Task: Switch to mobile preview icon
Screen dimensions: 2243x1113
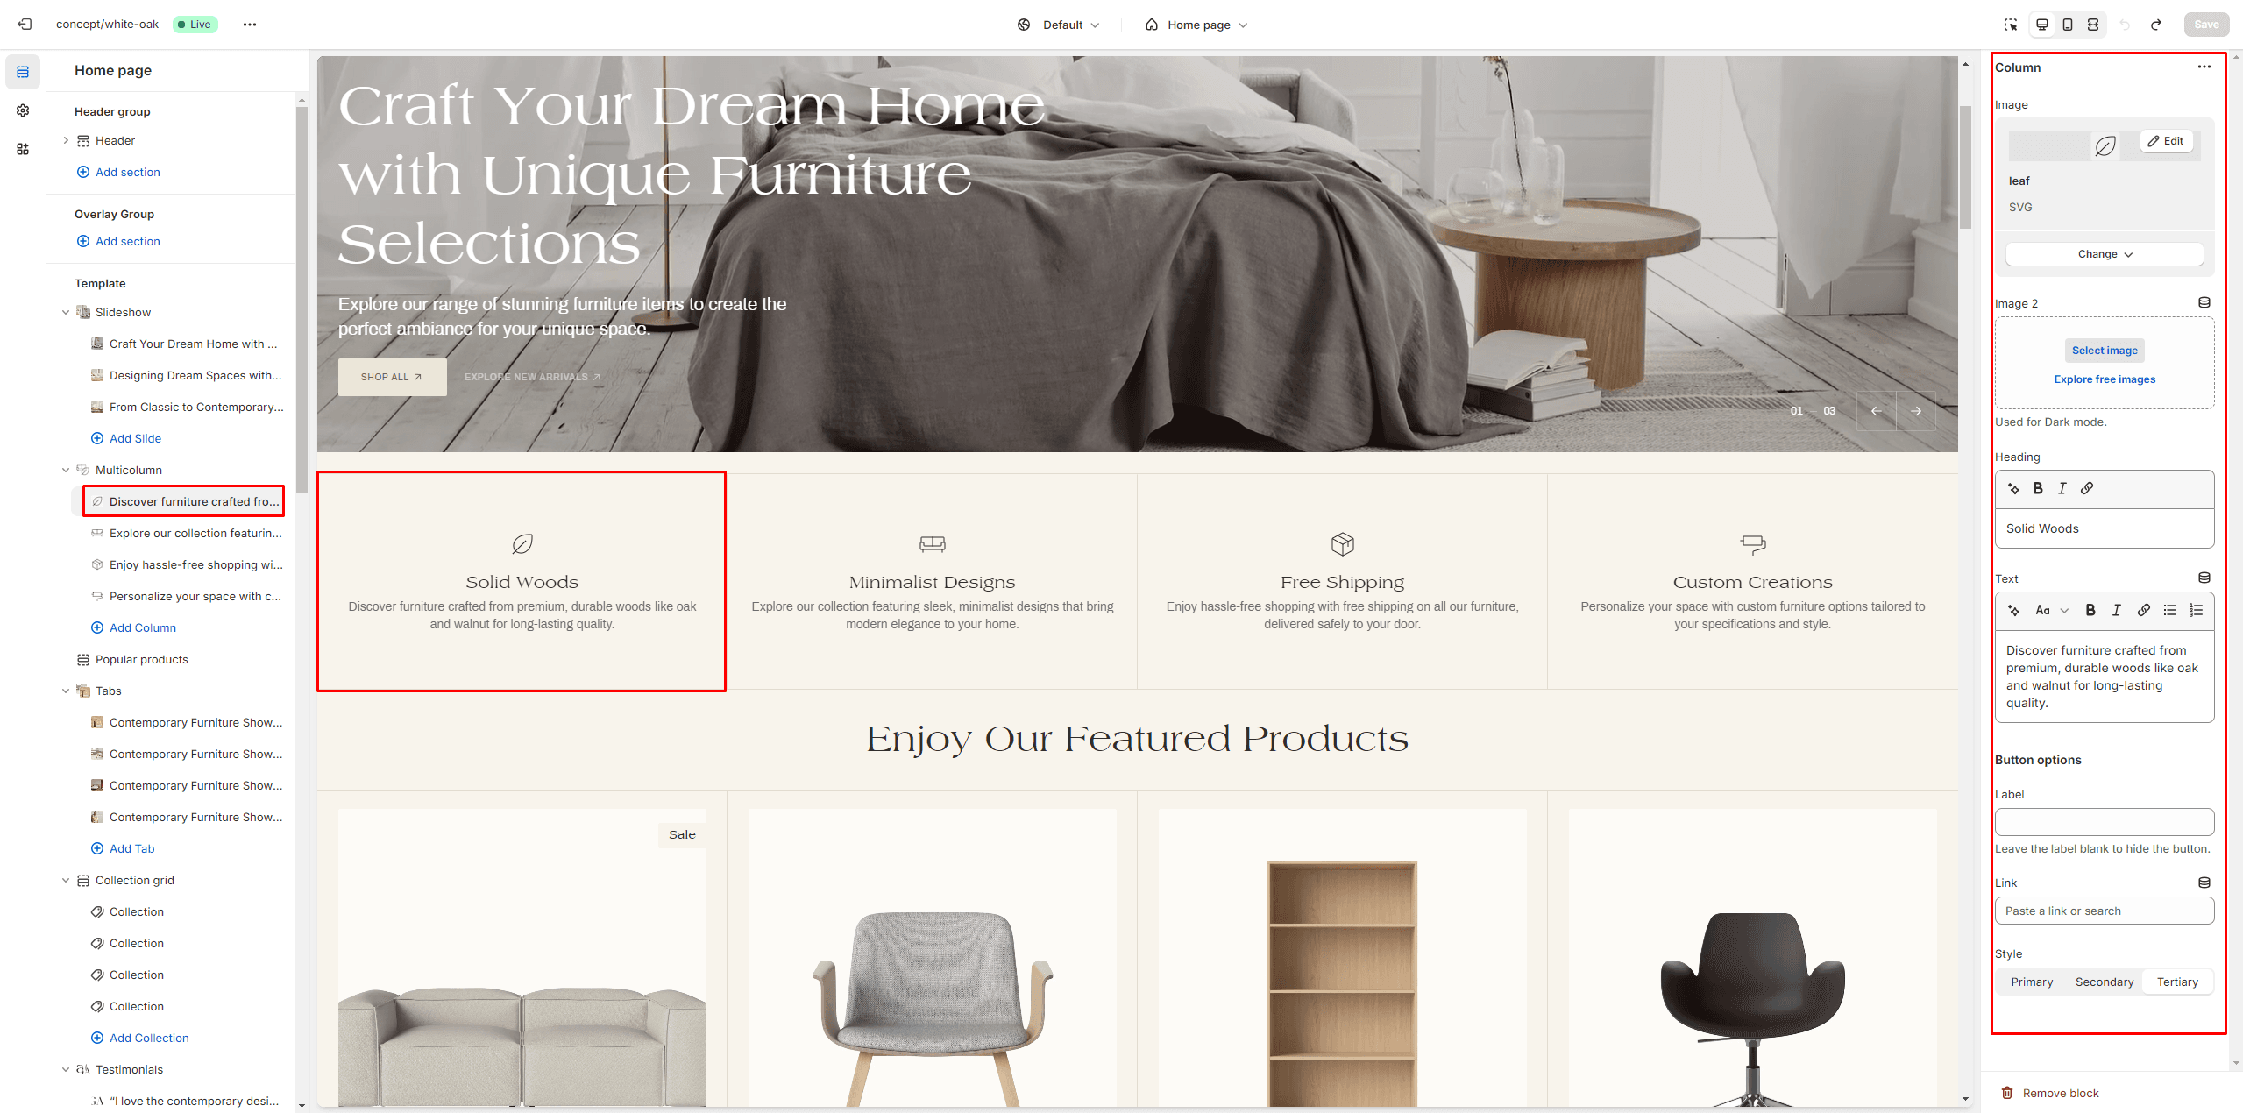Action: (2067, 25)
